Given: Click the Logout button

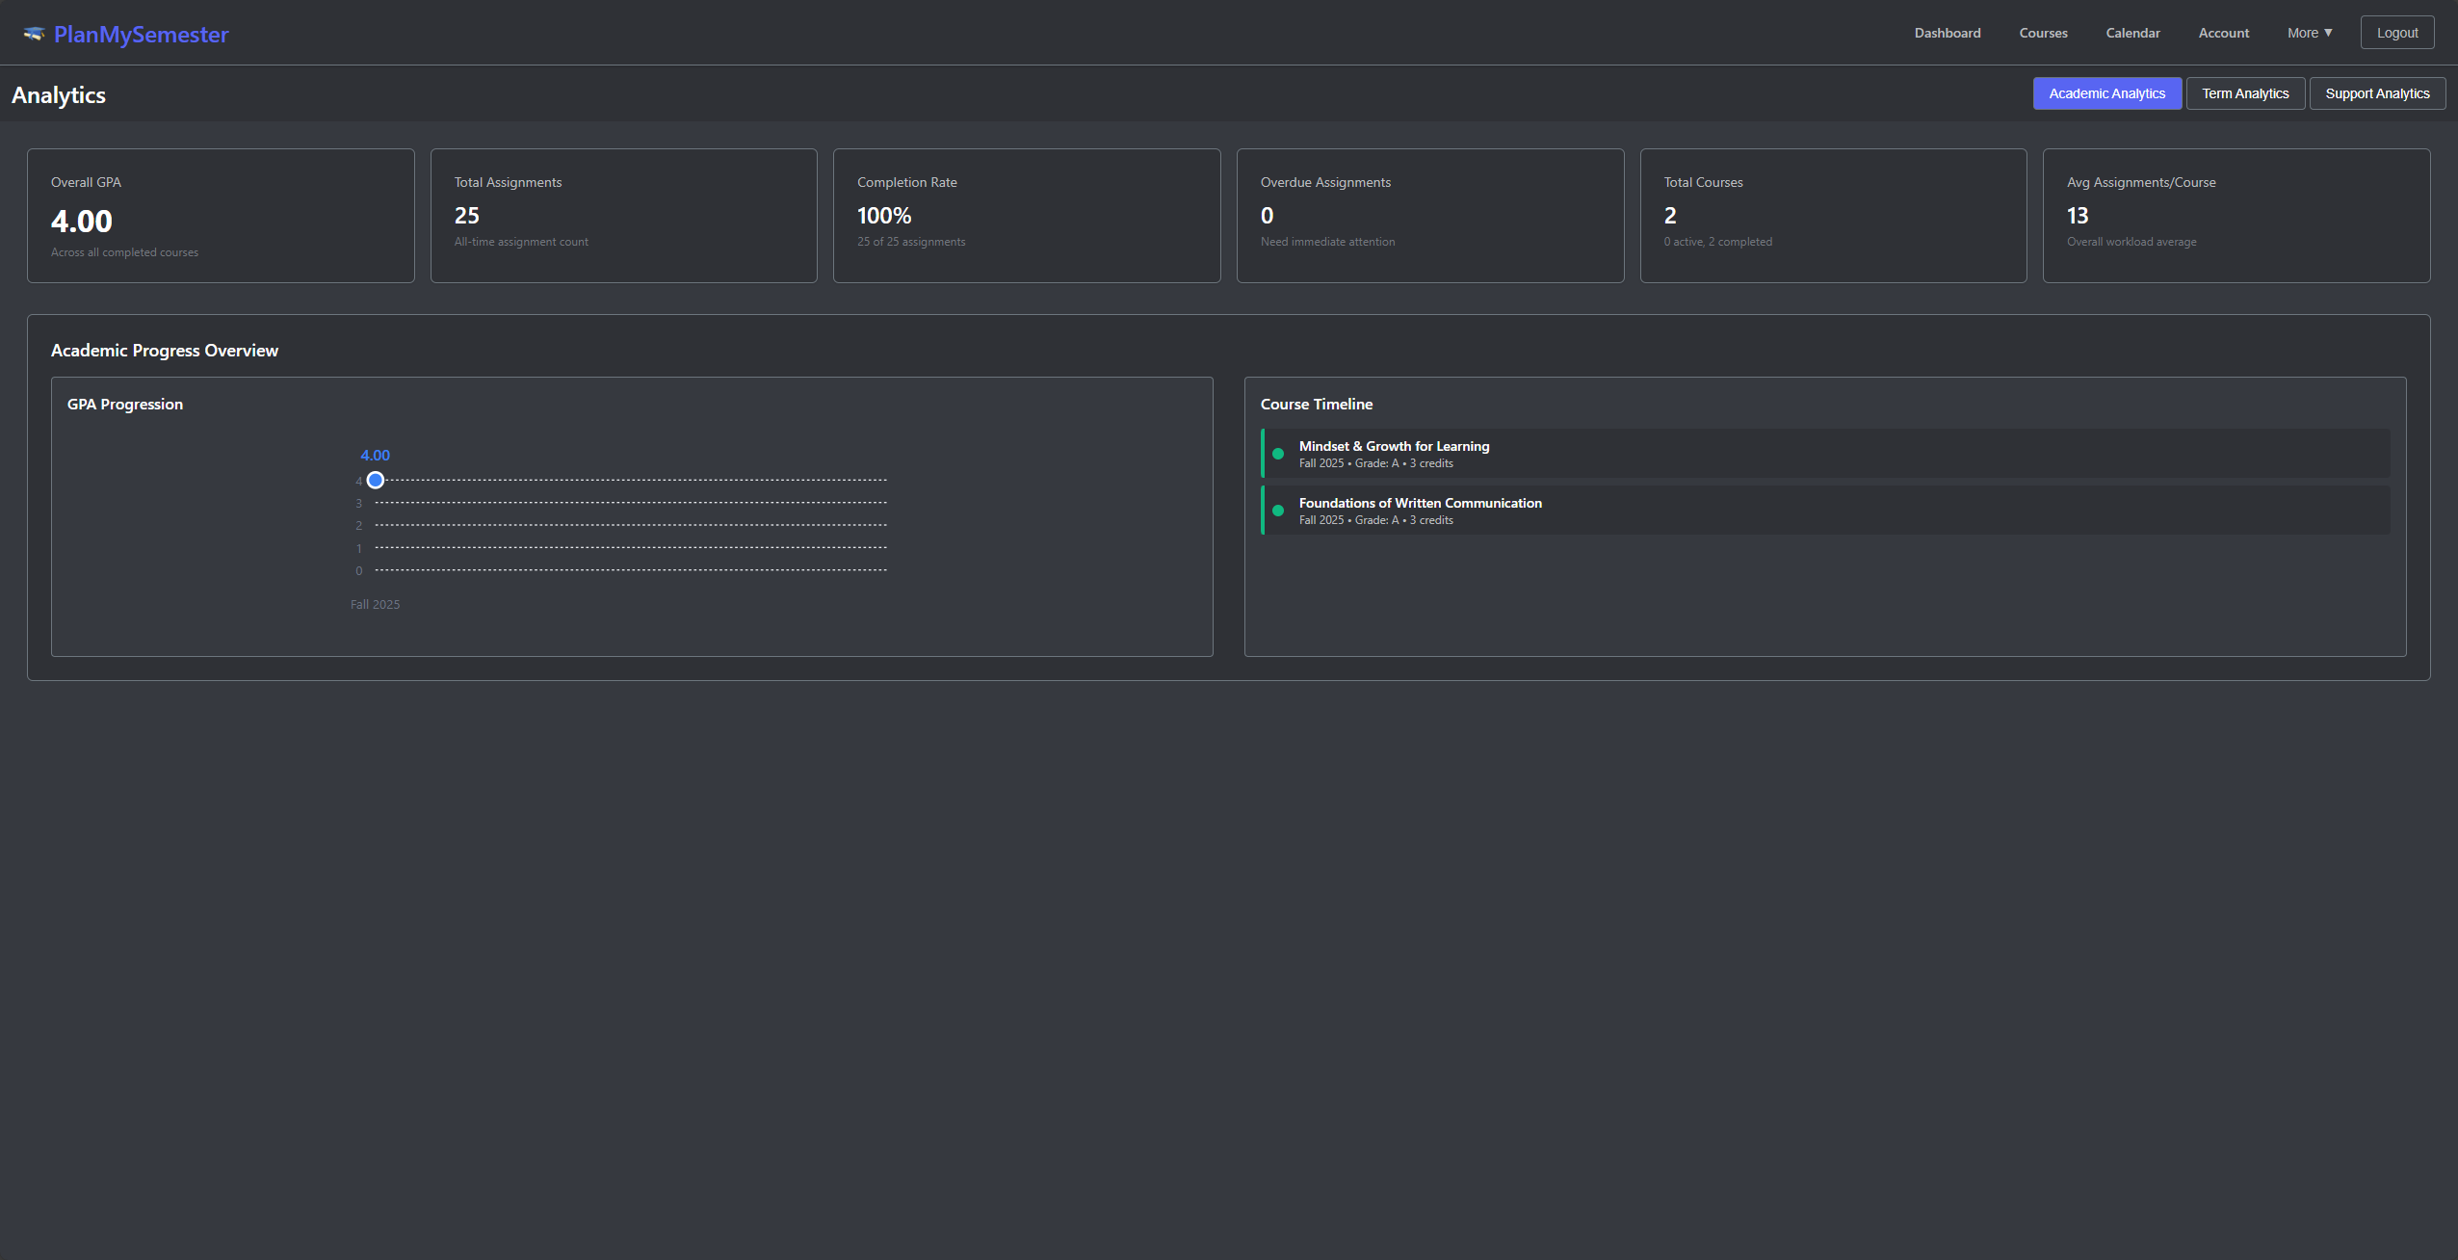Looking at the screenshot, I should click(x=2396, y=32).
